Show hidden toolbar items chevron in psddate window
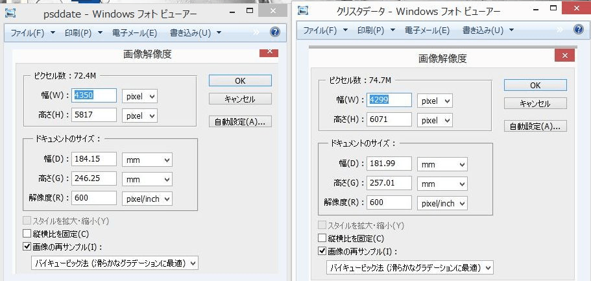Image resolution: width=591 pixels, height=281 pixels. click(256, 32)
